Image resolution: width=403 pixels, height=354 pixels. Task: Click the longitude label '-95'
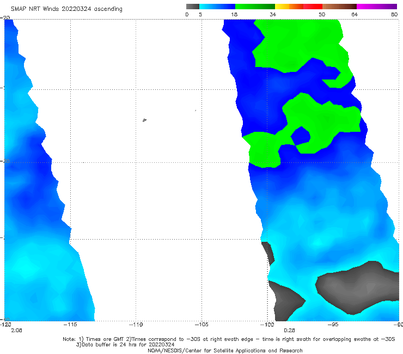click(333, 325)
